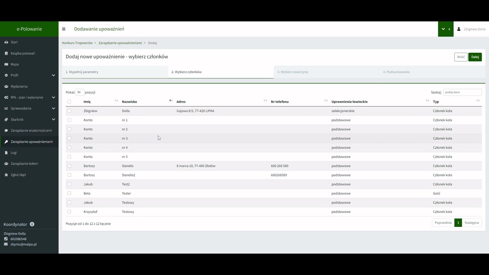Open Zarządzanie kołem menu item

[29, 163]
